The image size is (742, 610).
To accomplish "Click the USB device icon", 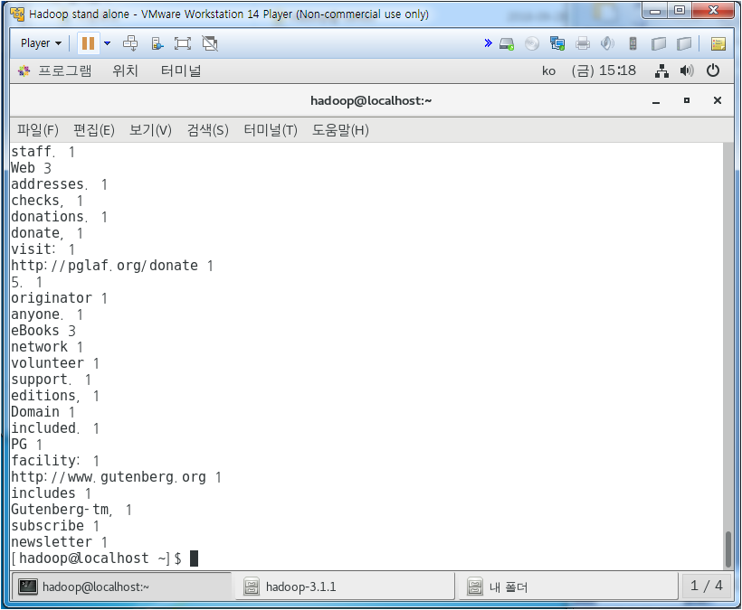I will point(633,44).
